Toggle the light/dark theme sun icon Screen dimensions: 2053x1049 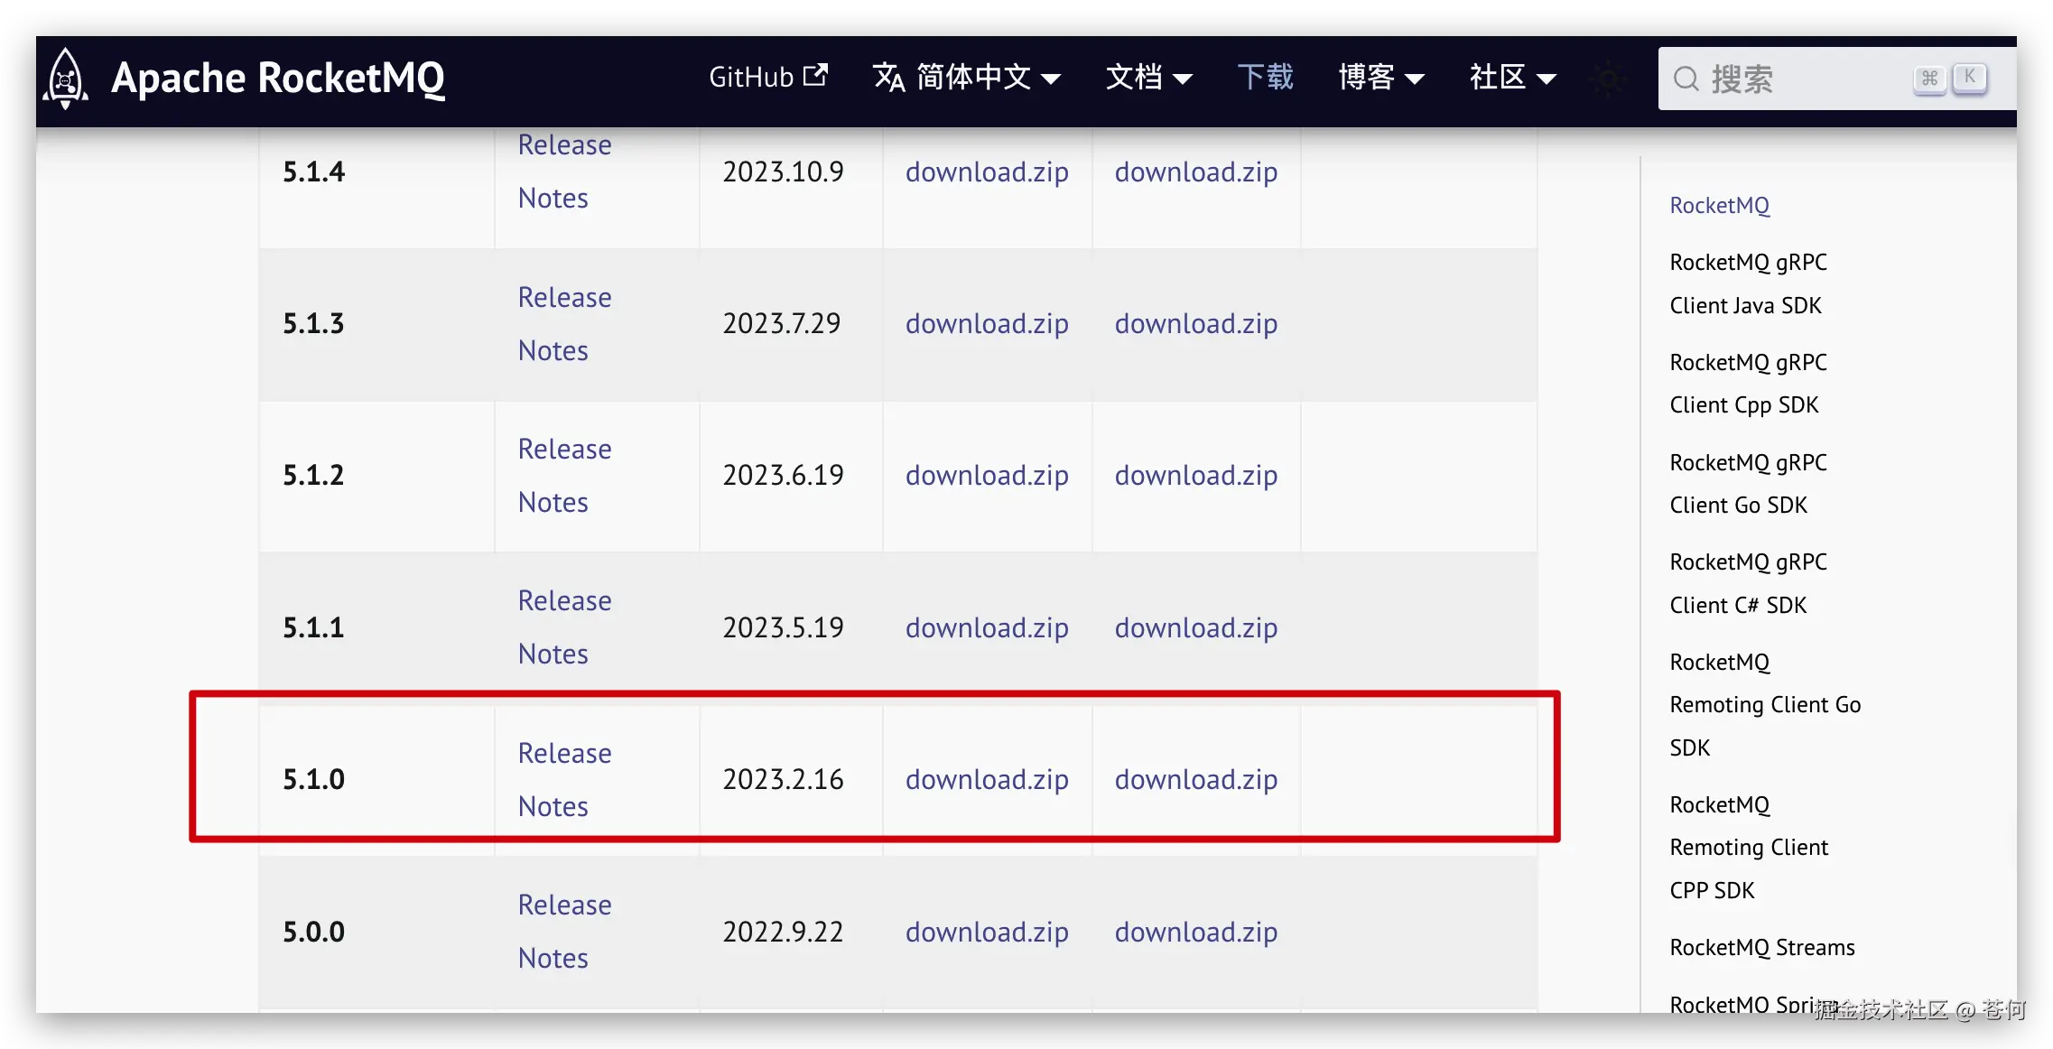coord(1608,79)
